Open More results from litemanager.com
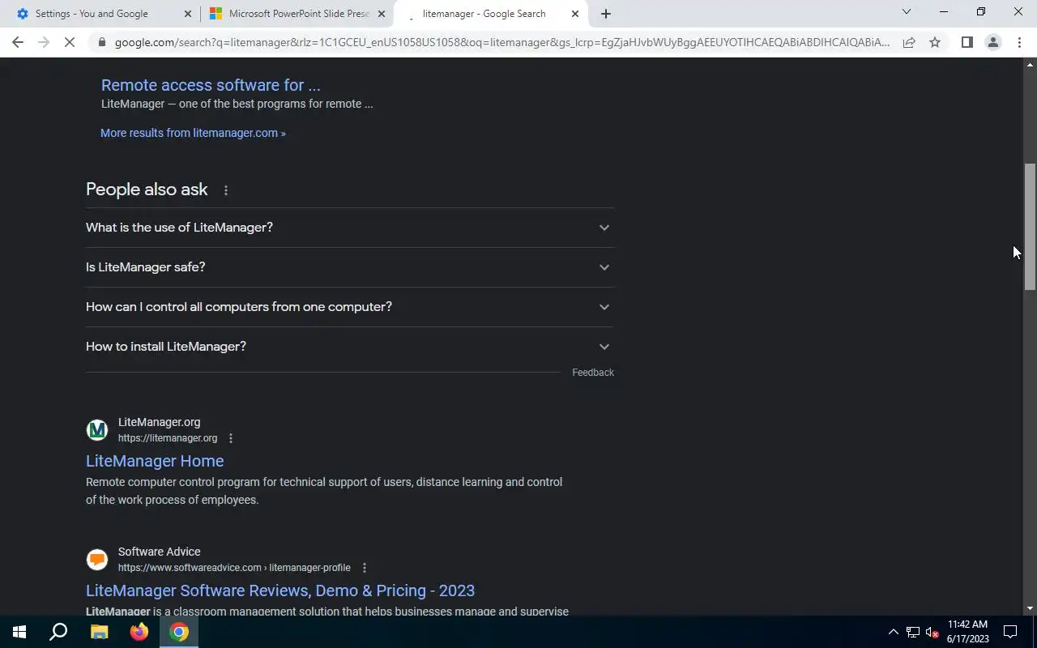The height and width of the screenshot is (648, 1037). (x=193, y=133)
